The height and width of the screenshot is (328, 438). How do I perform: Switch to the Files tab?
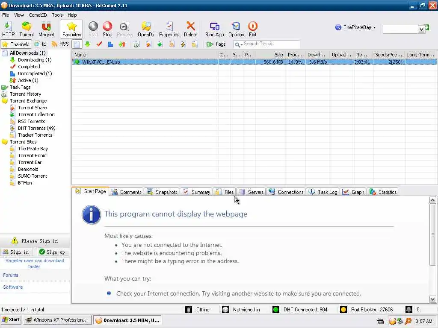(225, 192)
